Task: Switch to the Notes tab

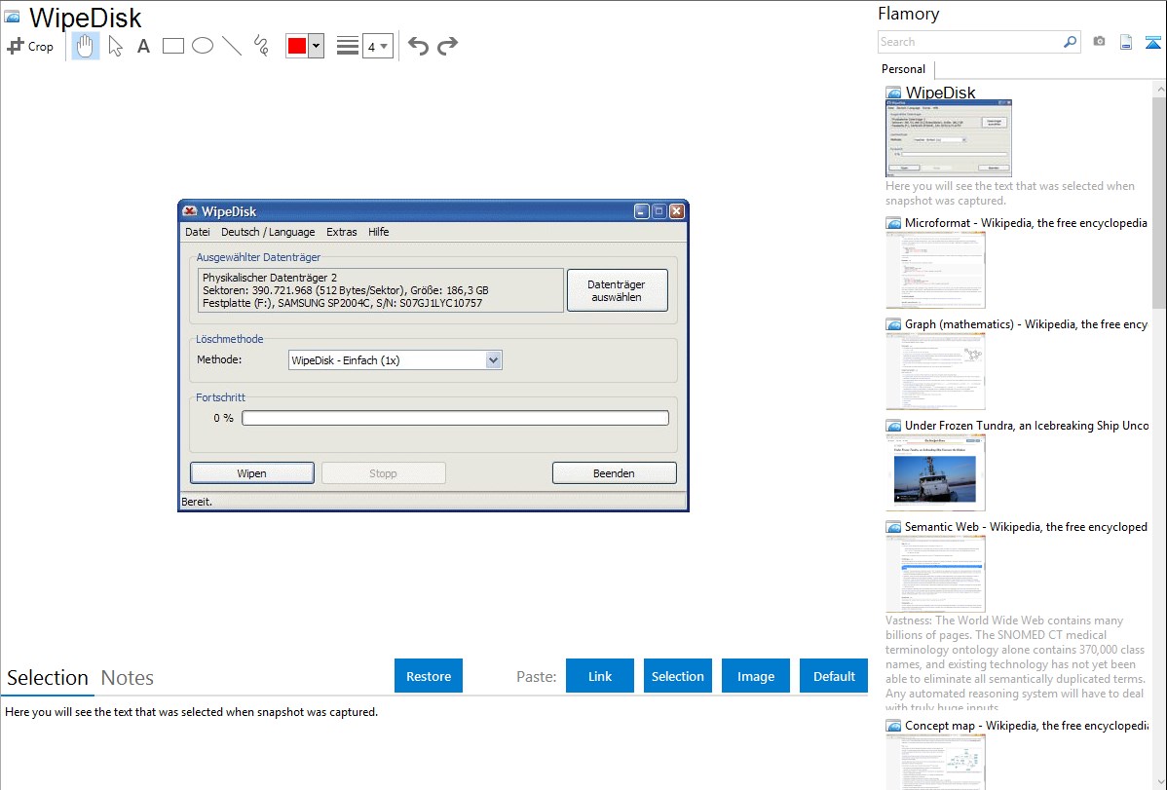Action: 128,678
